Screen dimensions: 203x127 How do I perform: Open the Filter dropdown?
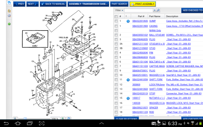(x=119, y=10)
